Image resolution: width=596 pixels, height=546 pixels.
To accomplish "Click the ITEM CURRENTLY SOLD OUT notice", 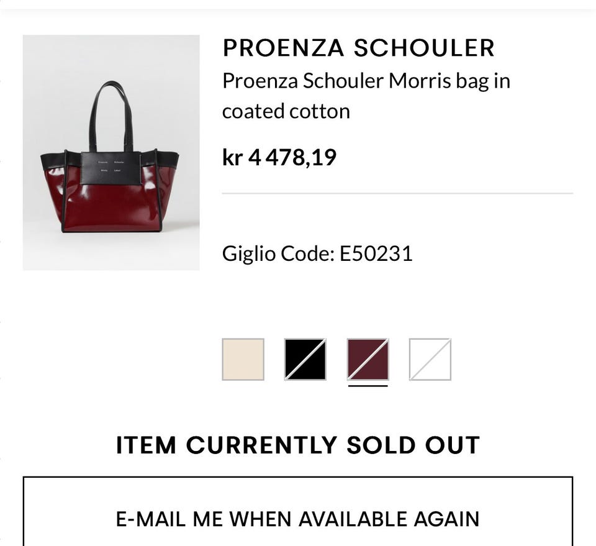I will click(298, 445).
